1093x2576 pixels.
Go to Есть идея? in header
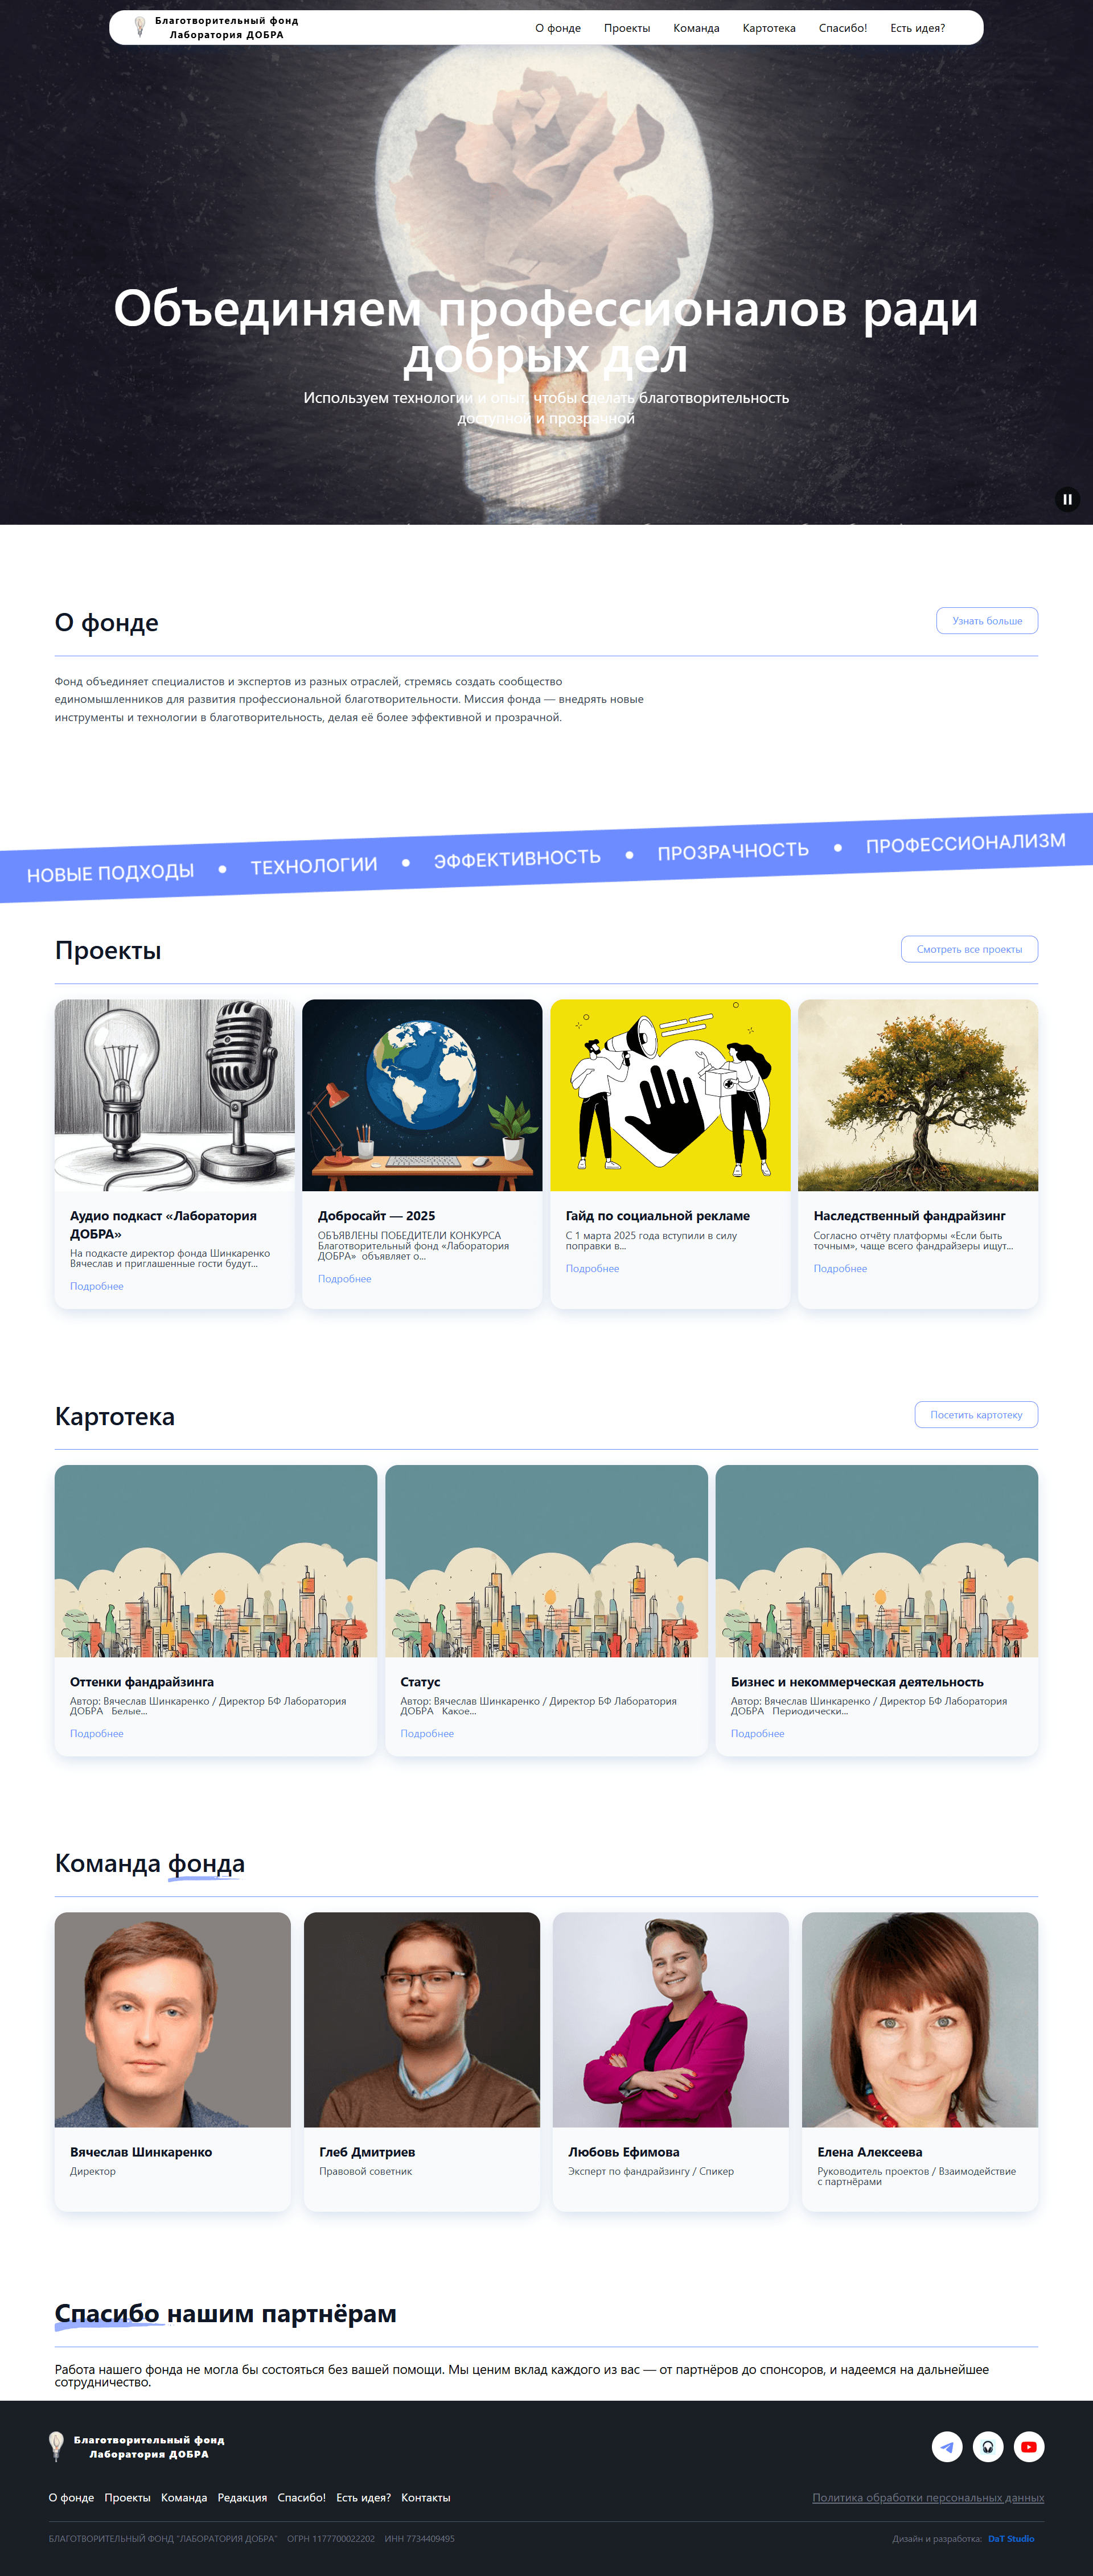coord(917,28)
